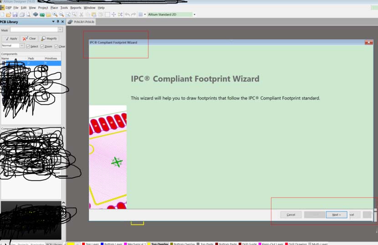Click the grid settings icon

141,15
